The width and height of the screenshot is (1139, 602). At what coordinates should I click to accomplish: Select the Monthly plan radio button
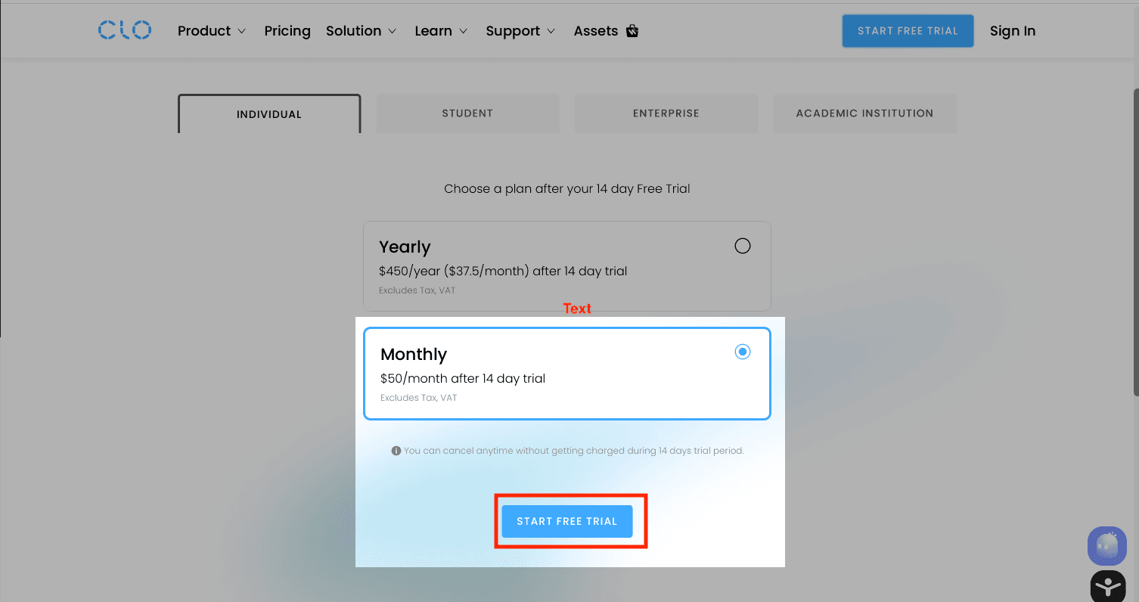pos(742,351)
